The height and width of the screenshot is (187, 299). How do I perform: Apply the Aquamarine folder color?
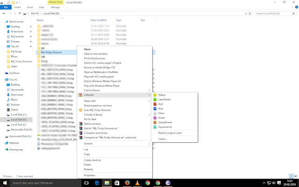tap(174, 127)
